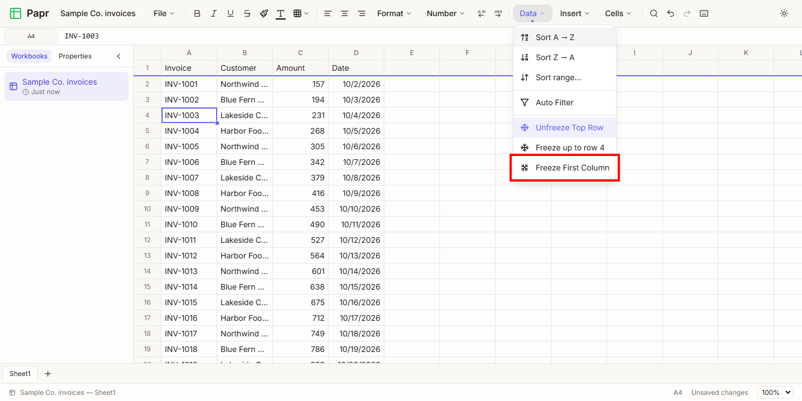Expand the Format dropdown

[394, 13]
